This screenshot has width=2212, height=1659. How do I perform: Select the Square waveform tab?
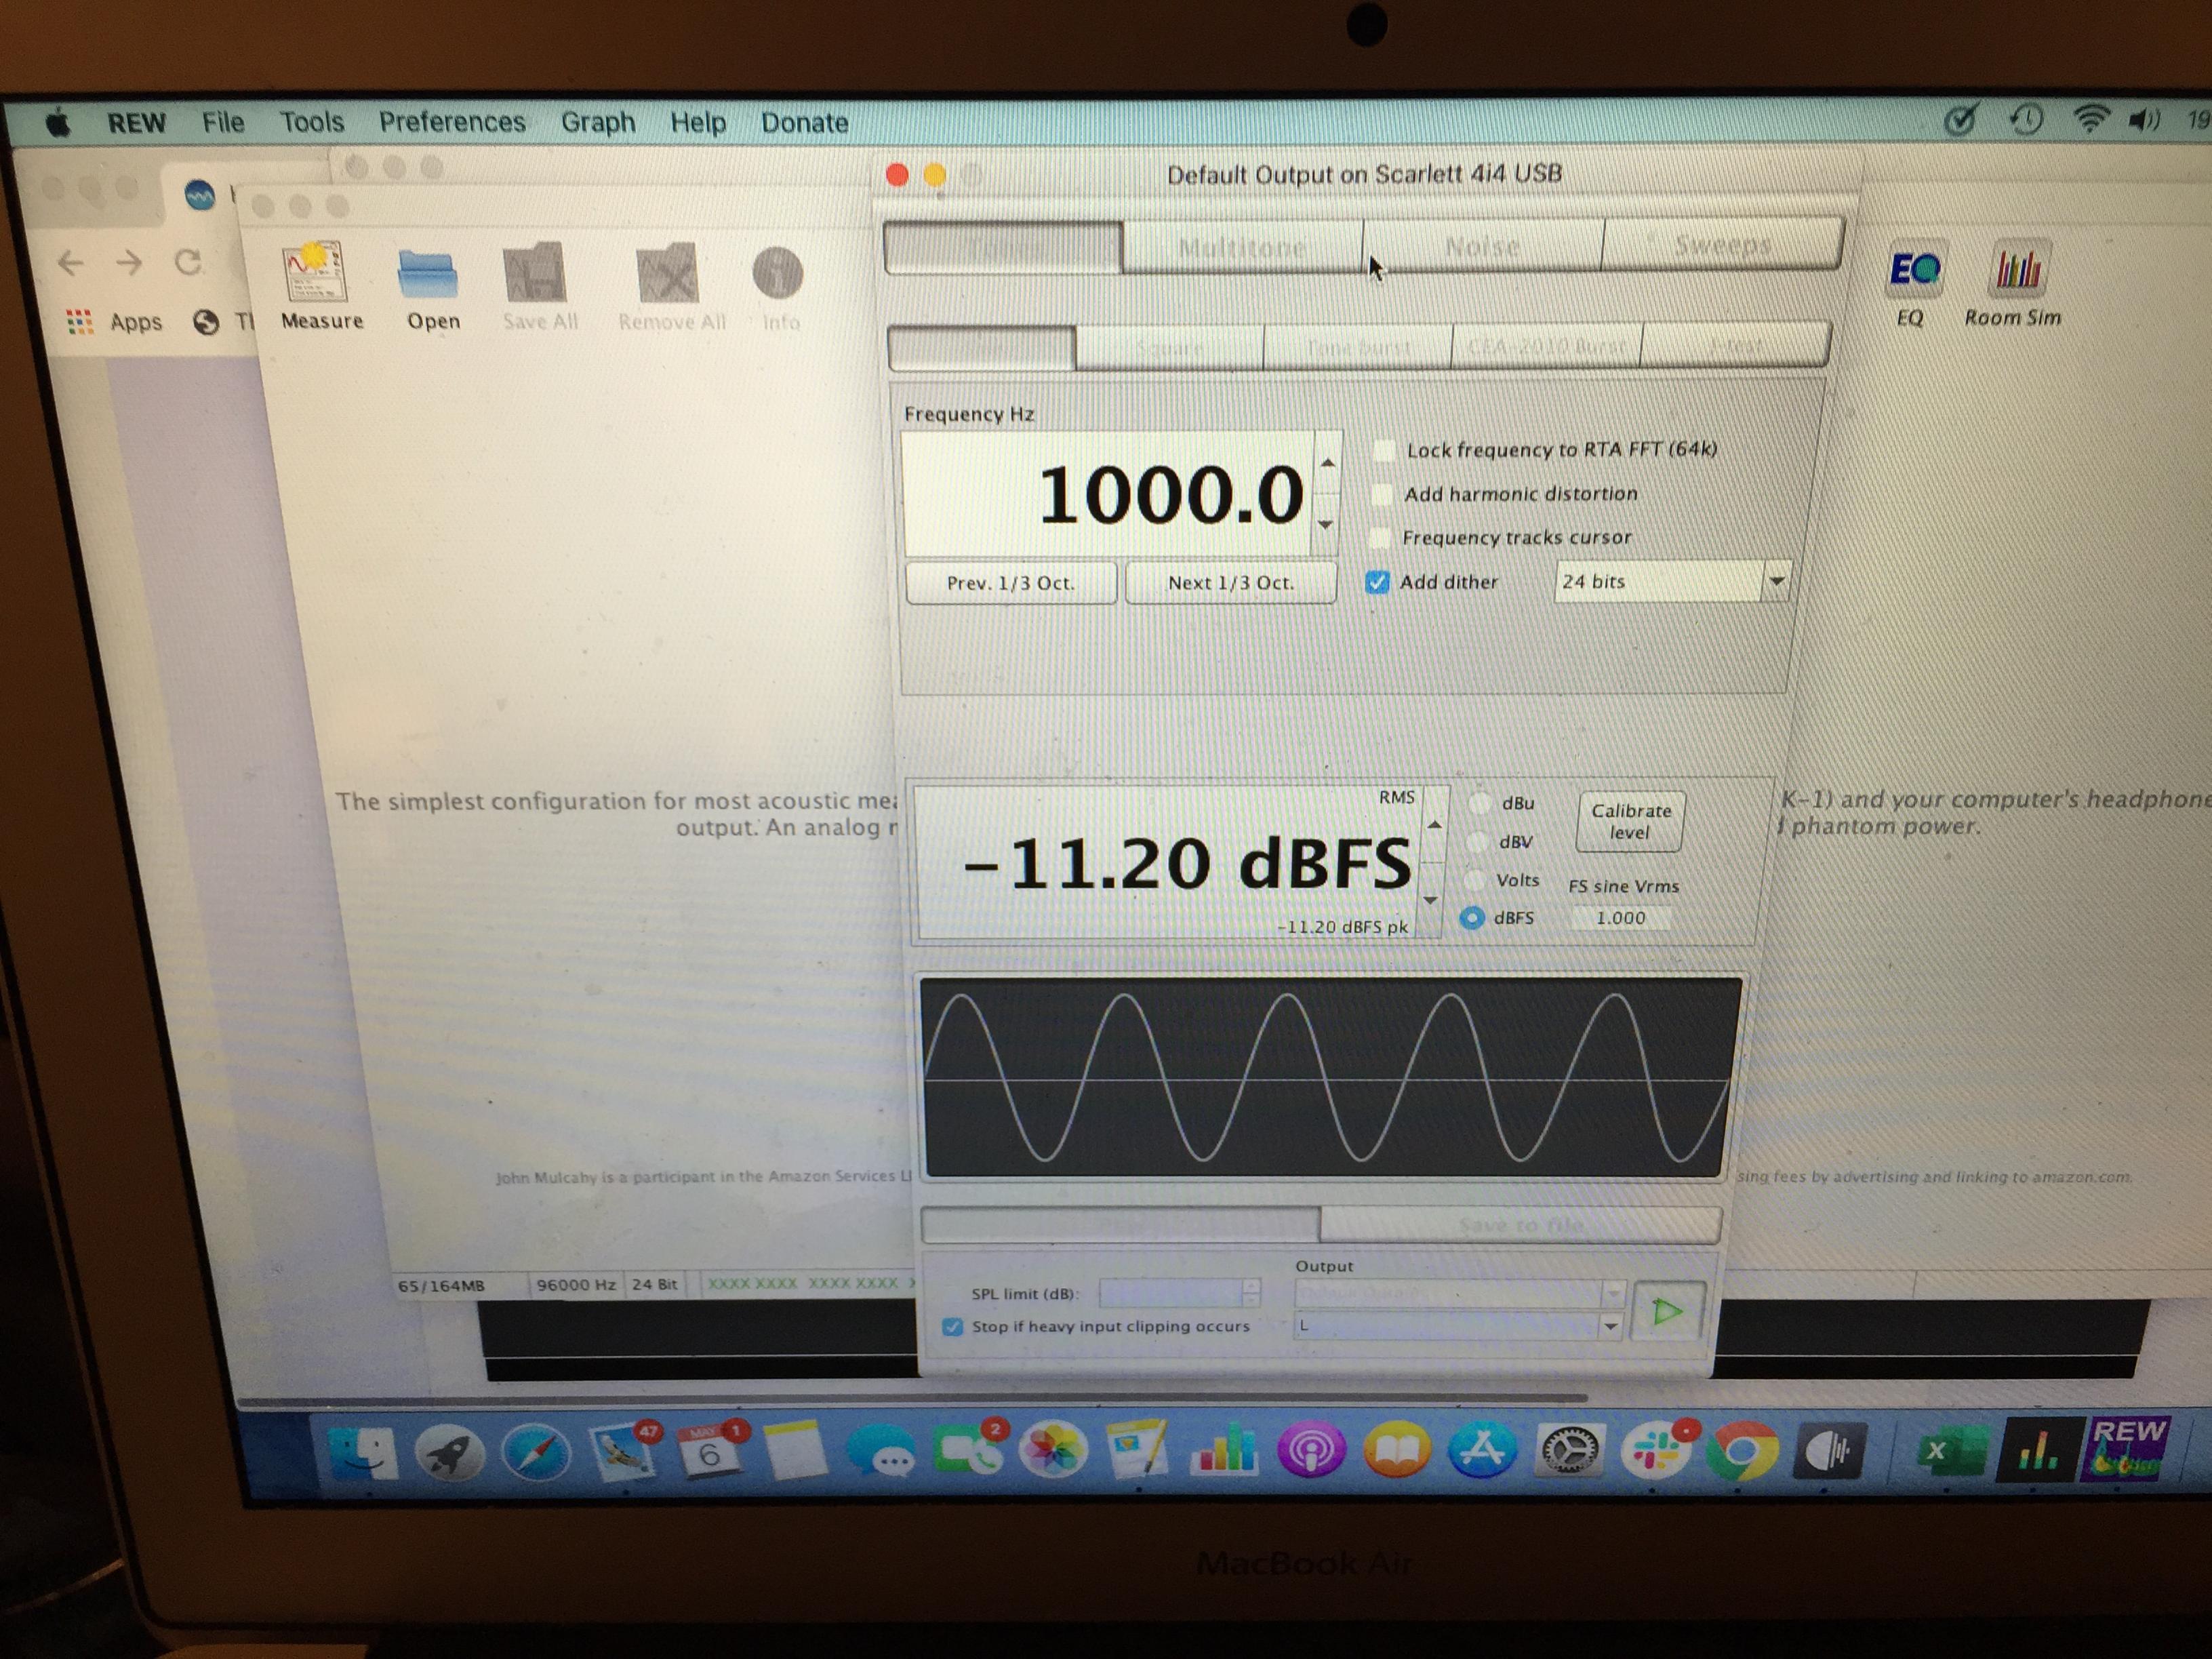coord(1169,348)
